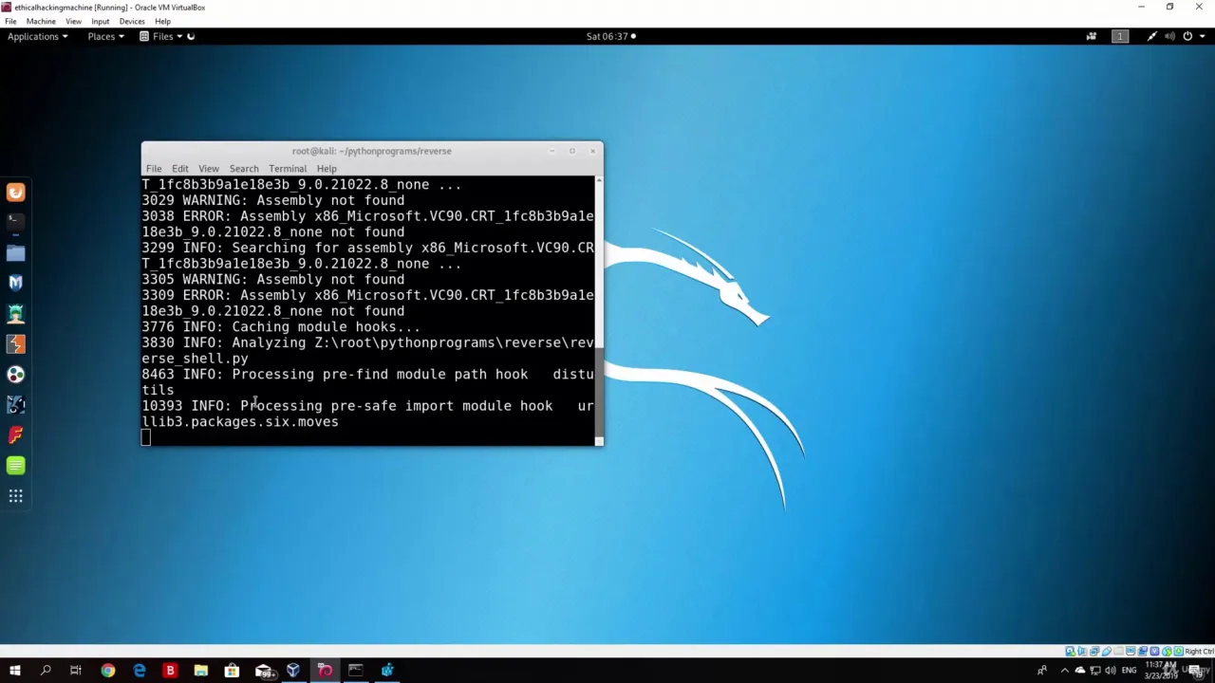Screen dimensions: 1215x683
Task: Open File Explorer from the taskbar
Action: tap(201, 671)
